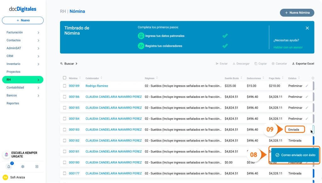Check the box for nómina 000189

pos(64,86)
